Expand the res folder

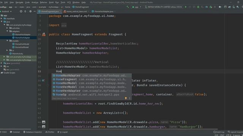click(x=2, y=66)
